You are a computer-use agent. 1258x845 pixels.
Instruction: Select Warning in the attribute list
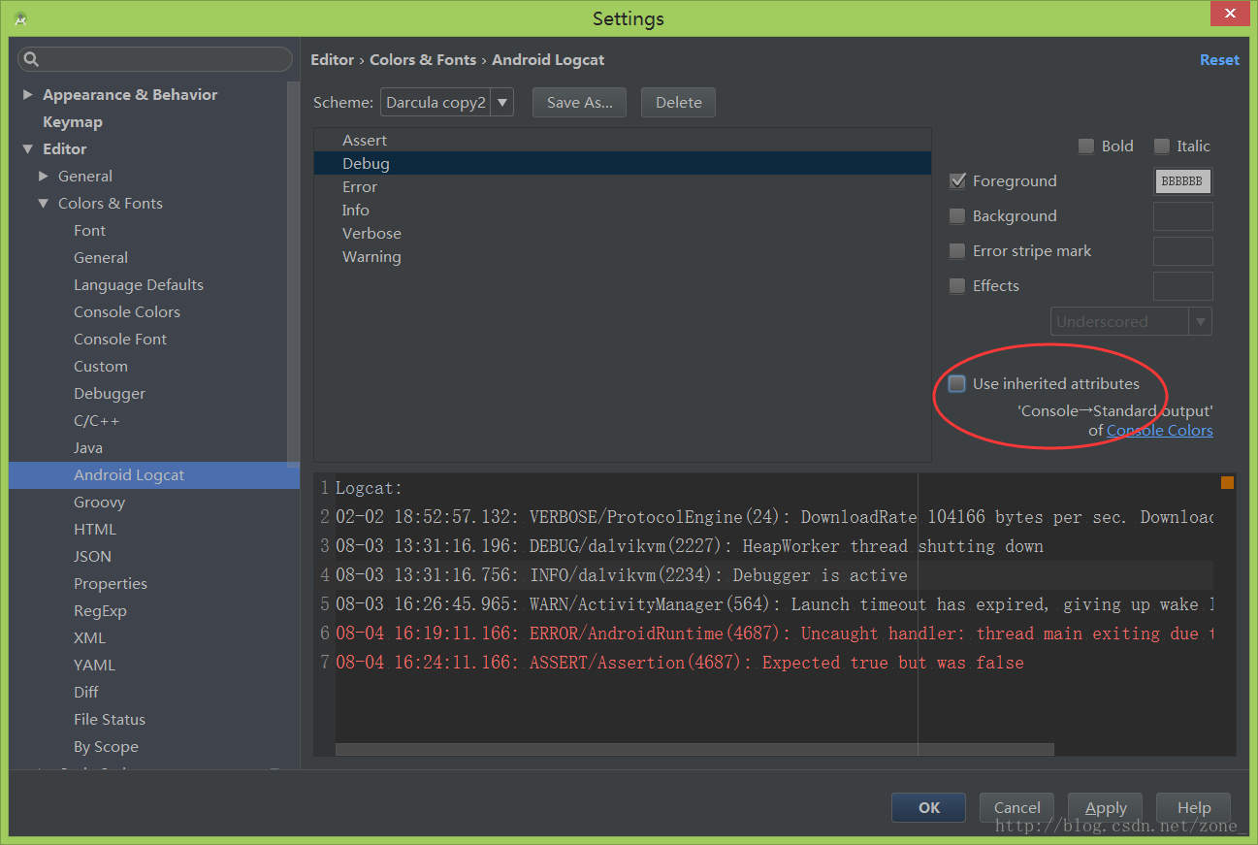pyautogui.click(x=622, y=257)
